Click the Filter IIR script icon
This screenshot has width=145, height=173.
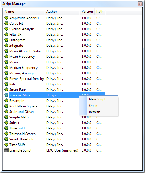coord(6,34)
